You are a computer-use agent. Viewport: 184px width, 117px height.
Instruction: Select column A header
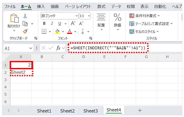click(21, 57)
